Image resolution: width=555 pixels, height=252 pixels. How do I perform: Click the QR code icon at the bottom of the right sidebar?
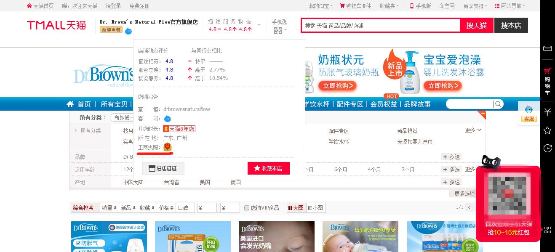click(547, 230)
